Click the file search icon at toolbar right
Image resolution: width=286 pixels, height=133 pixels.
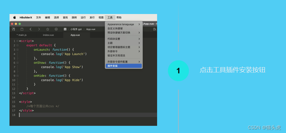click(x=155, y=29)
